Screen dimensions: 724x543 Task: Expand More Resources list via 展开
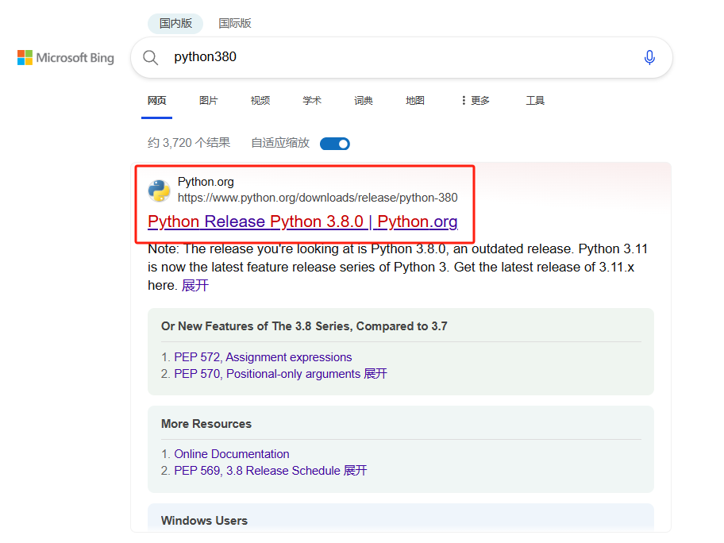point(356,471)
